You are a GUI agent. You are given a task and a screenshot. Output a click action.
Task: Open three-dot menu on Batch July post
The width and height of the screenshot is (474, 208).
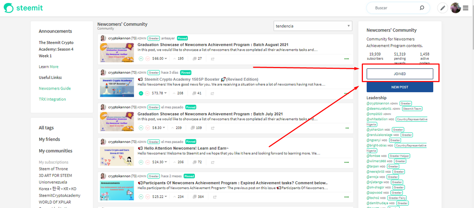[x=347, y=128]
